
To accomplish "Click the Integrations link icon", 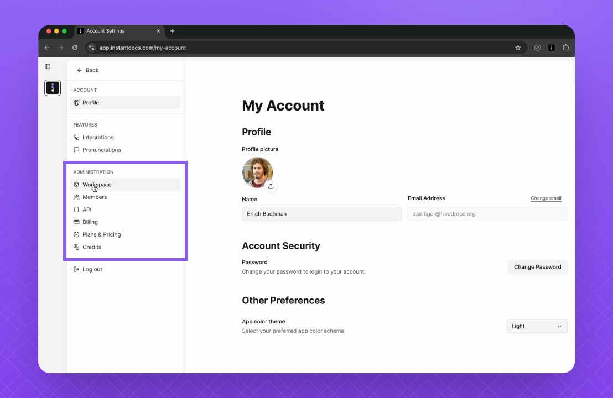I will tap(76, 138).
